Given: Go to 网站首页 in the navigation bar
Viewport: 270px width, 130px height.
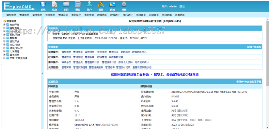Looking at the screenshot, I should (x=154, y=15).
